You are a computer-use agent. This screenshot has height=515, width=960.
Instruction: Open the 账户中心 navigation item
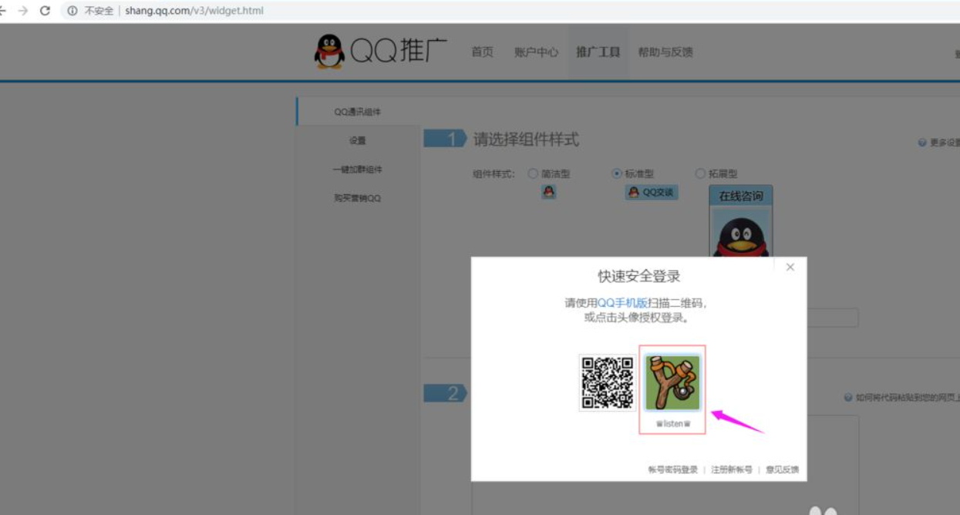click(x=536, y=52)
